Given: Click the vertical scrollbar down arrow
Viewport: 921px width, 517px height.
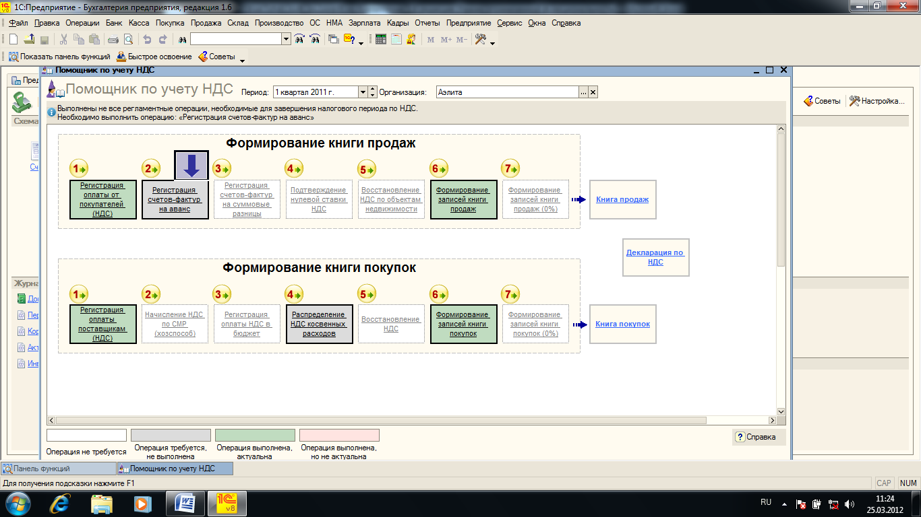Looking at the screenshot, I should click(781, 411).
